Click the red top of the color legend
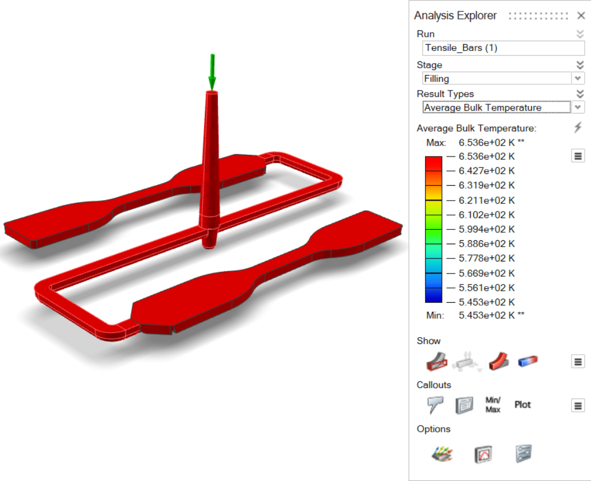This screenshot has width=591, height=481. pos(433,164)
